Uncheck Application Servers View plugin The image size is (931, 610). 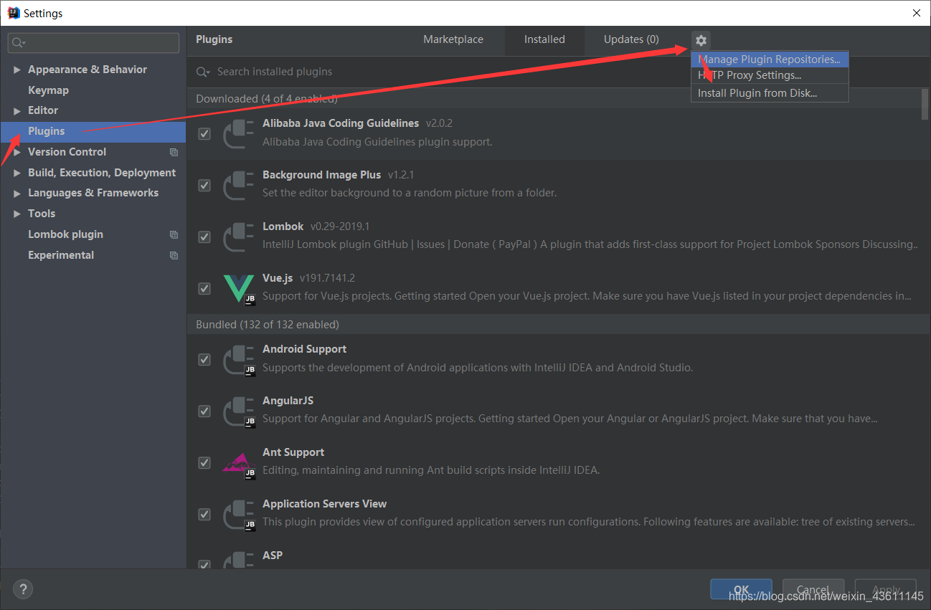tap(204, 514)
